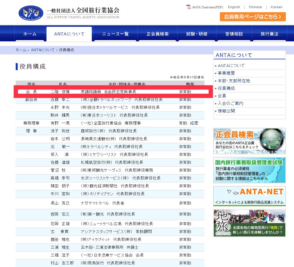
Task: Open the ホーム navigation tab
Action: [x=30, y=34]
